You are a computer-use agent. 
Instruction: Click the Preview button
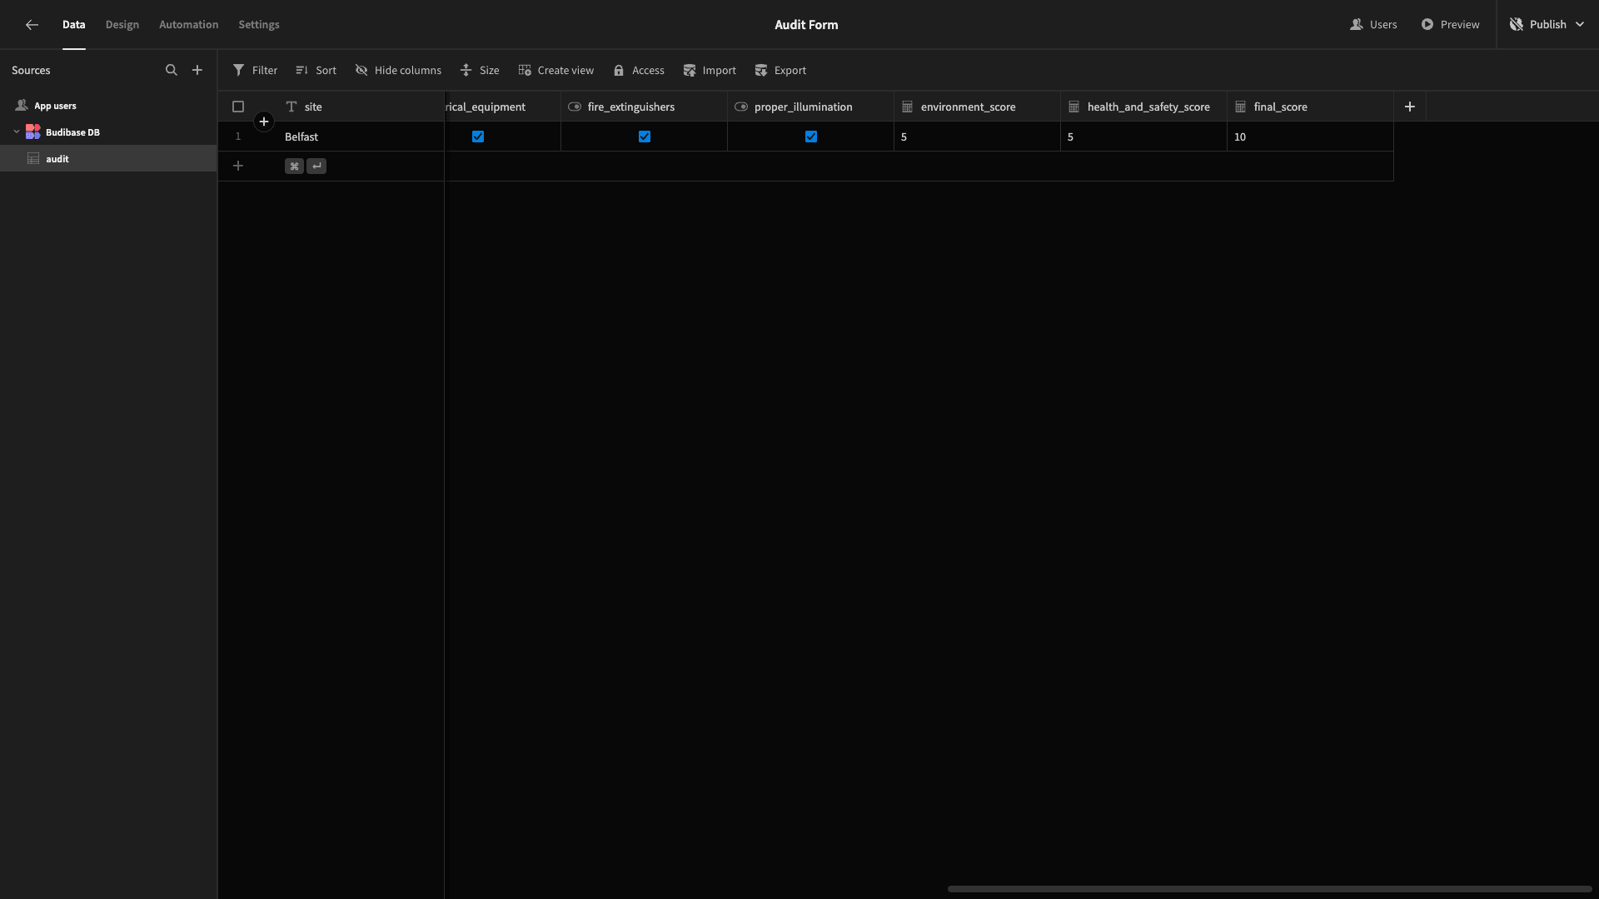pos(1450,25)
